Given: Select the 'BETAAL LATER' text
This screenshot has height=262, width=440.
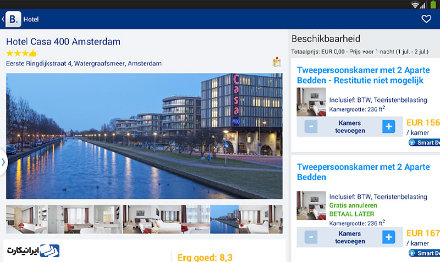Looking at the screenshot, I should point(351,214).
